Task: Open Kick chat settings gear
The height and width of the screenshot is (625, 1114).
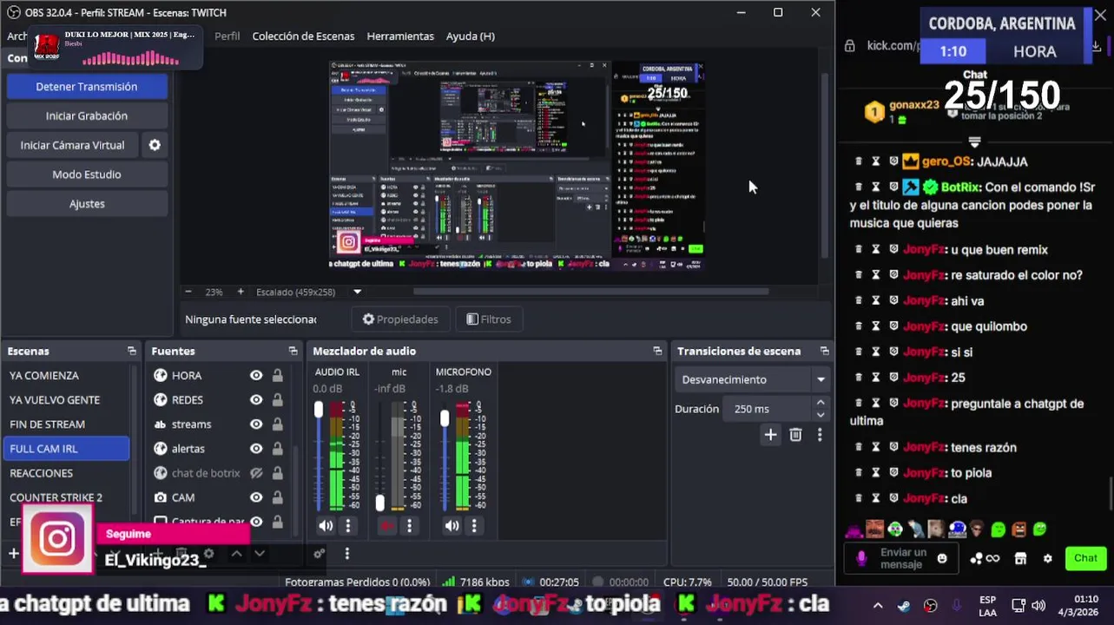Action: [x=1048, y=558]
